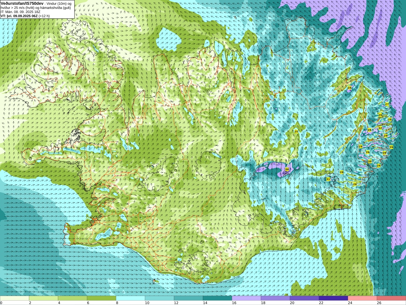Viewport: 406px width, 305px height.
Task: Select the dark teal 14–16 m/s legend swatch
Action: pyautogui.click(x=218, y=298)
